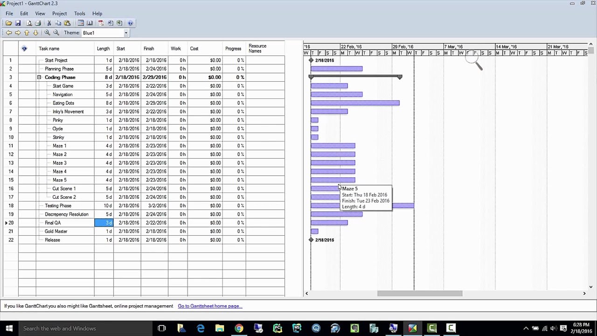Click the info icon in the column header
597x336 pixels.
[24, 49]
